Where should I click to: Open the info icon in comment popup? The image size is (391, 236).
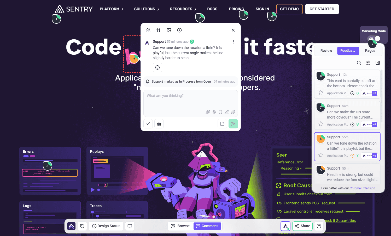[x=179, y=30]
